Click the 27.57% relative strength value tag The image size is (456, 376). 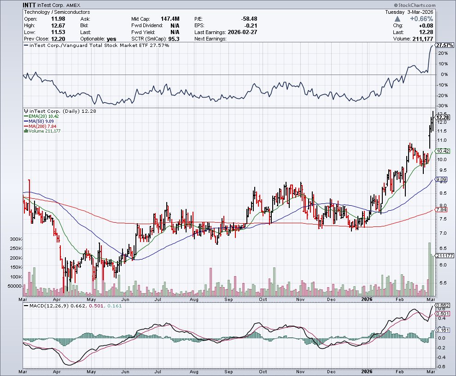[x=444, y=45]
